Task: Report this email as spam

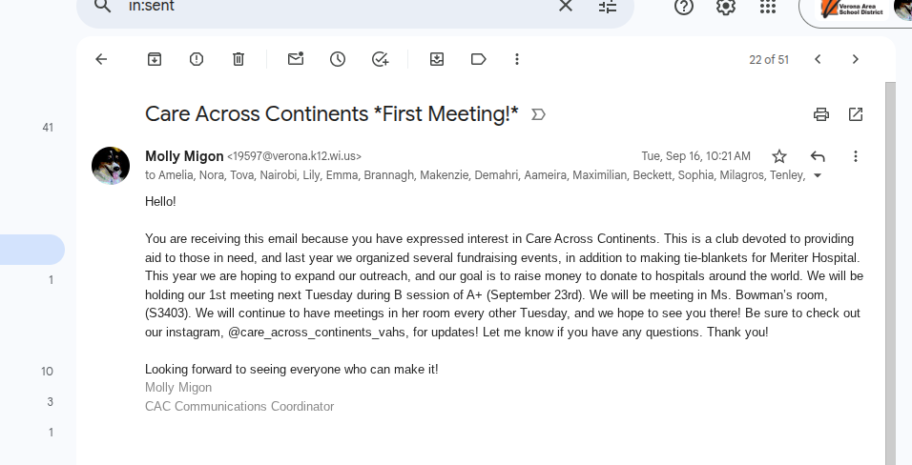Action: (x=197, y=59)
